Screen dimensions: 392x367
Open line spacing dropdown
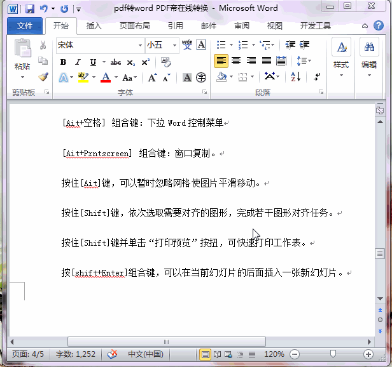[x=304, y=60]
